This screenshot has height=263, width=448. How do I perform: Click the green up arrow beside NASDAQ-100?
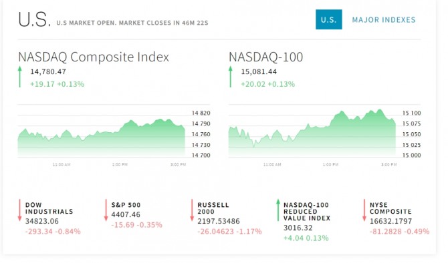click(x=230, y=77)
